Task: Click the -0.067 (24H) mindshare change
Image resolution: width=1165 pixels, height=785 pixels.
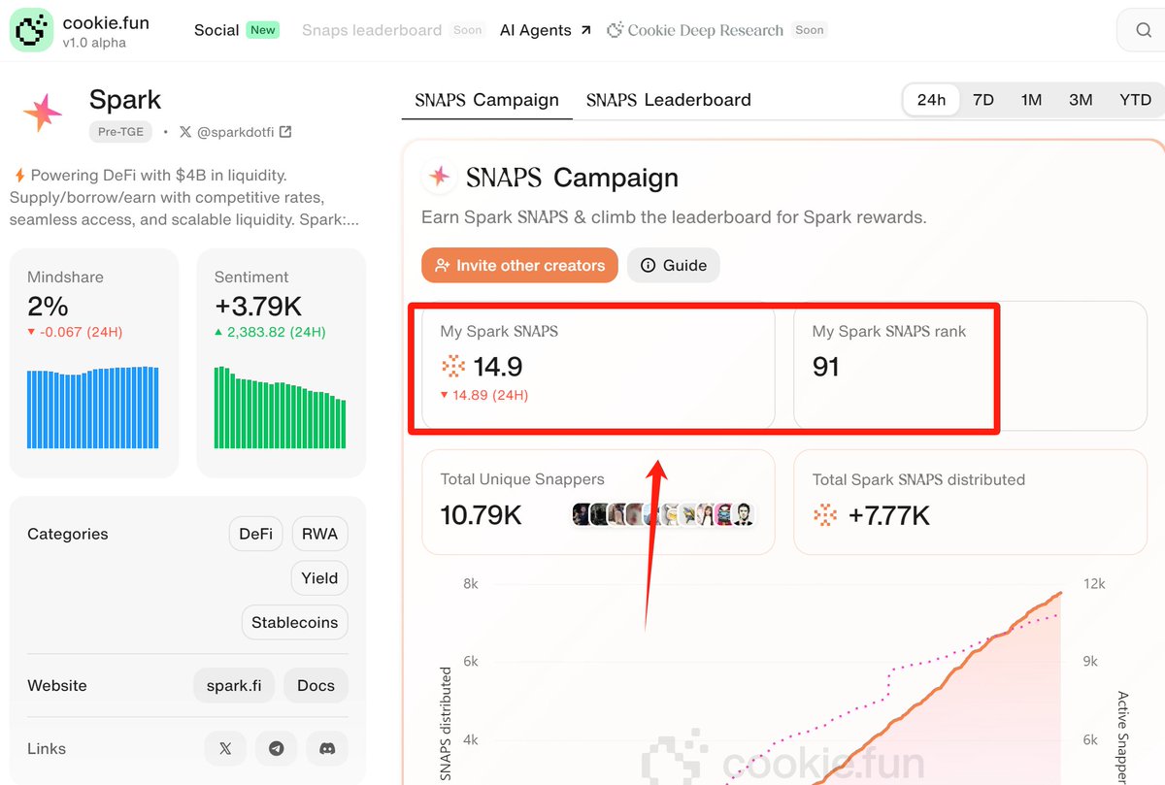Action: click(x=75, y=332)
